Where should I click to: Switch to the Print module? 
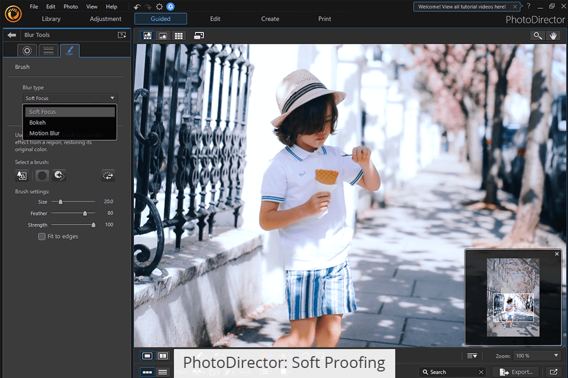tap(325, 19)
